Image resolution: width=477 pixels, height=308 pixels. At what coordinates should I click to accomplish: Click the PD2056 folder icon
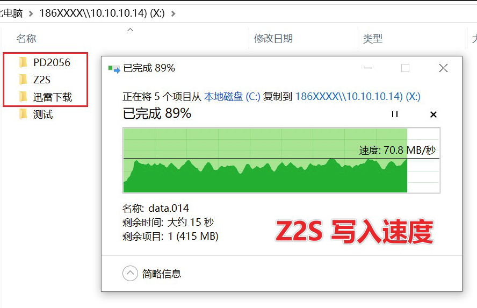point(23,62)
